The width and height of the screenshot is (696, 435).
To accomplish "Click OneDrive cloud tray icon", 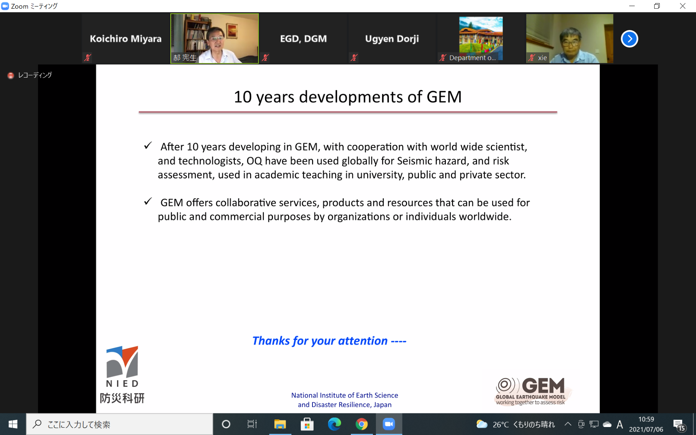I will [x=607, y=424].
